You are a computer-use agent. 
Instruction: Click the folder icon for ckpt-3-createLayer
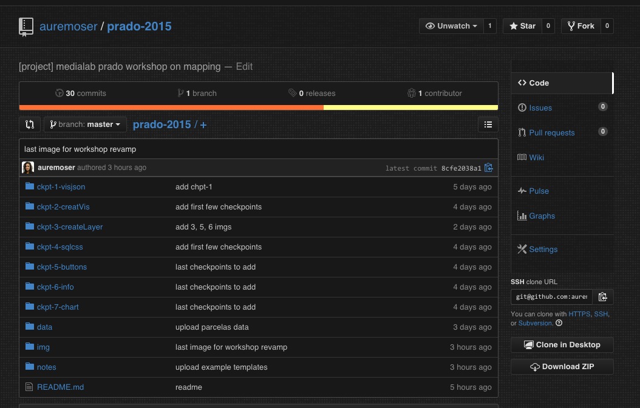(29, 226)
